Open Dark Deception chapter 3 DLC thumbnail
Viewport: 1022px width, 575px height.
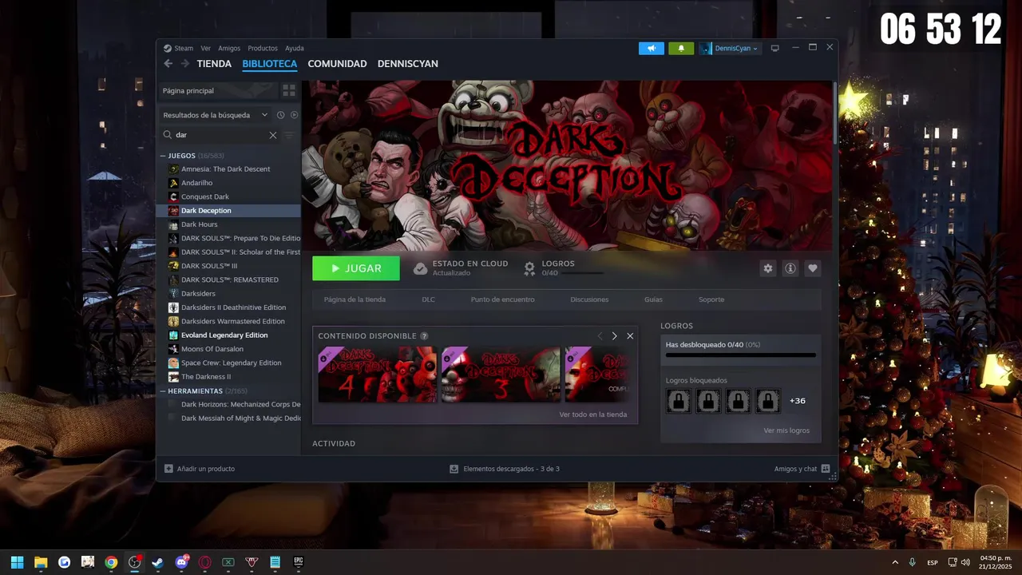tap(501, 375)
